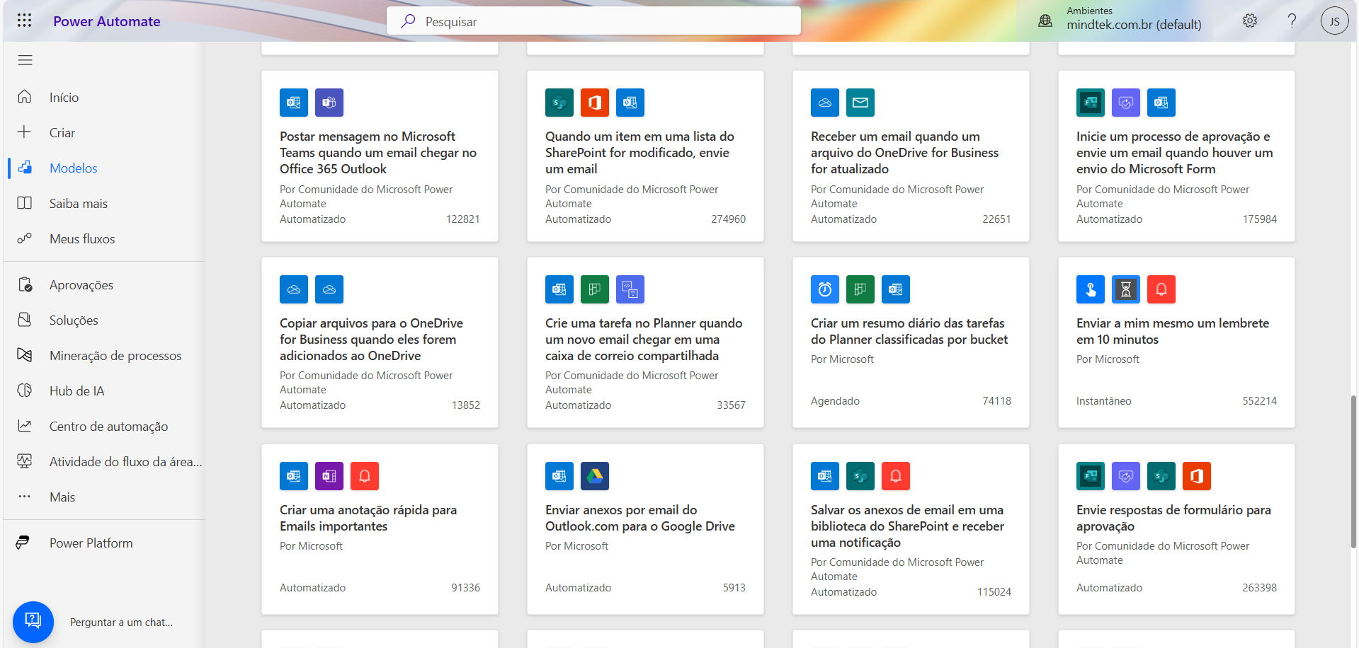Click the Perguntar a um chatbot button
The image size is (1359, 648).
coord(33,622)
